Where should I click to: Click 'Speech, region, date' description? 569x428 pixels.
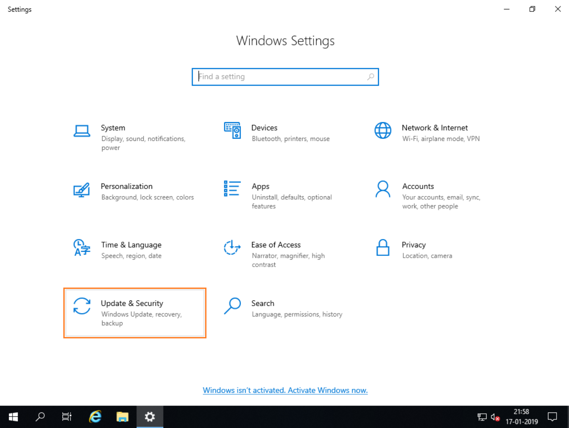point(132,255)
